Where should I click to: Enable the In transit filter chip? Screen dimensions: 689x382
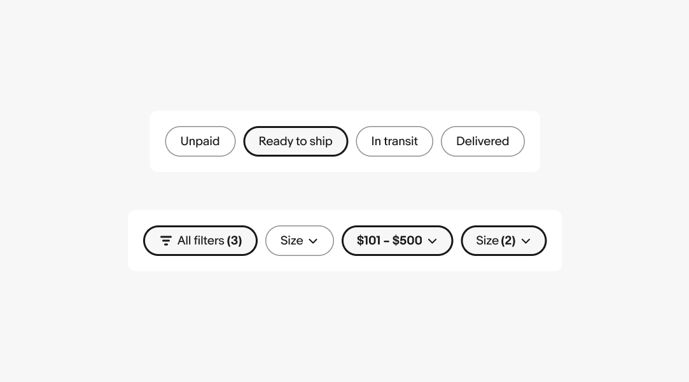[394, 141]
